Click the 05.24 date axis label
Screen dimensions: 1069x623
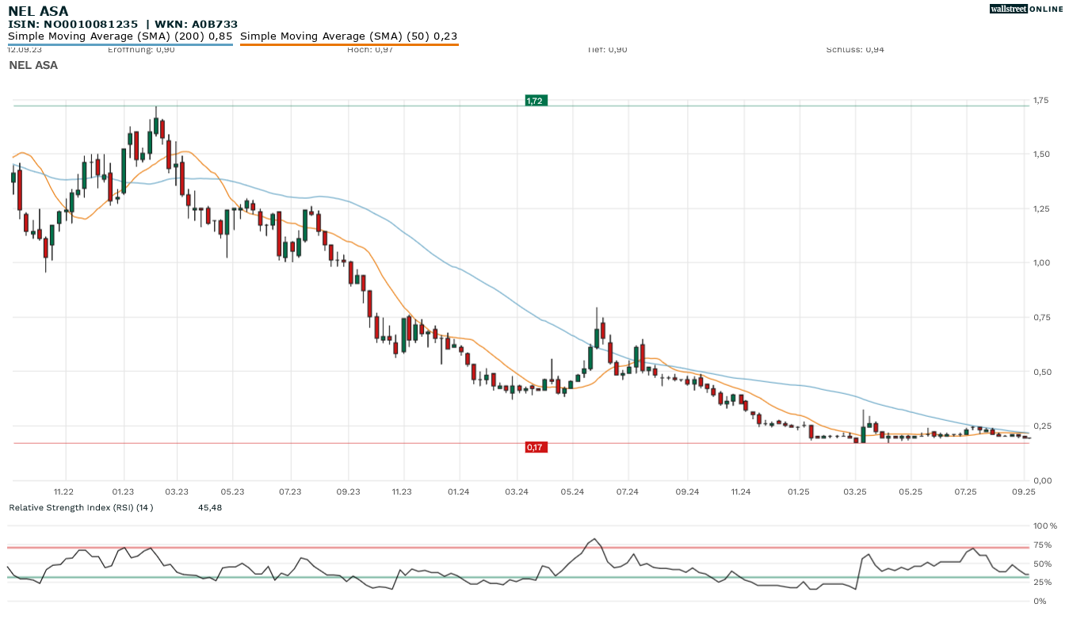572,492
